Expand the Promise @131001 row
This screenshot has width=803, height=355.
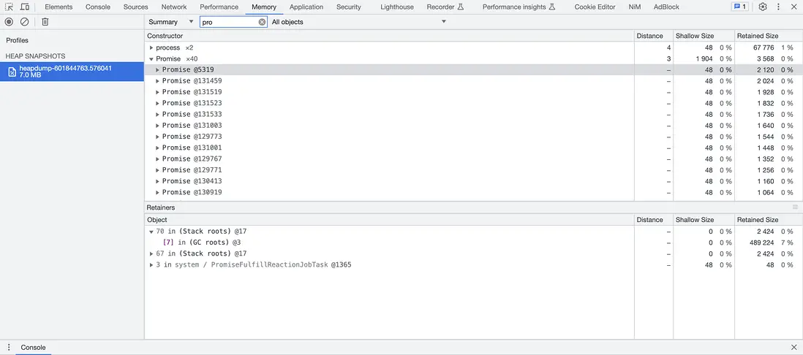tap(157, 148)
